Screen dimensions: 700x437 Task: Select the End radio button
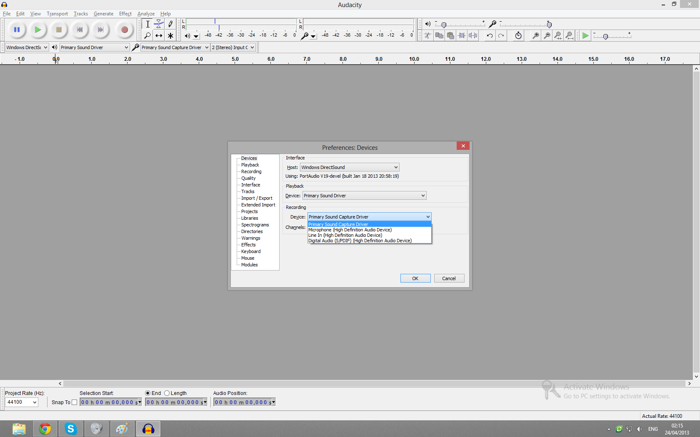(x=147, y=393)
